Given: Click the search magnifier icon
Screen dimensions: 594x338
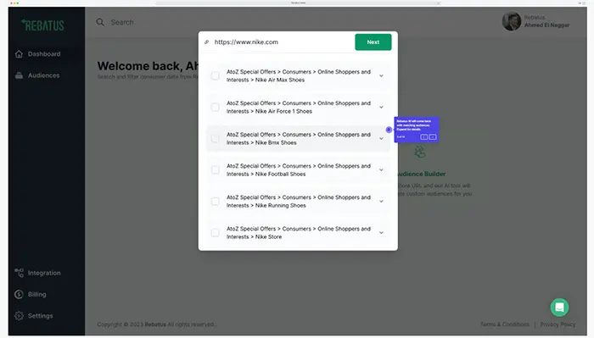Looking at the screenshot, I should [x=100, y=22].
